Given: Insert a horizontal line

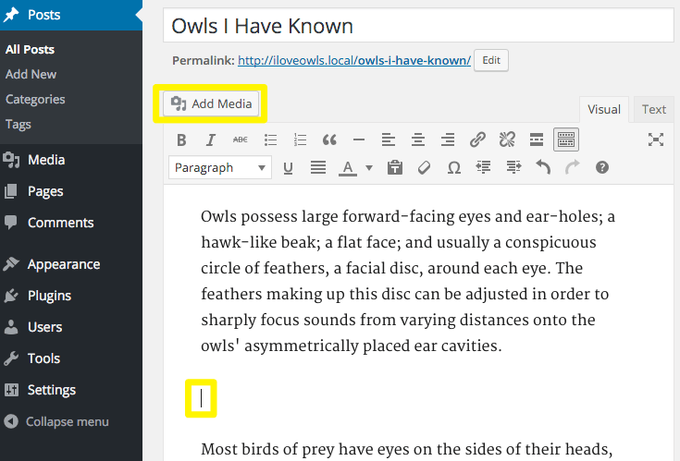Looking at the screenshot, I should pyautogui.click(x=359, y=140).
